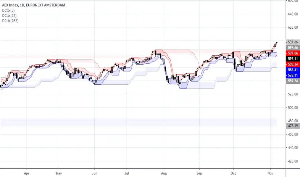Click the gray 472.19 price tag
Viewport: 300px width, 177px height.
tap(293, 126)
